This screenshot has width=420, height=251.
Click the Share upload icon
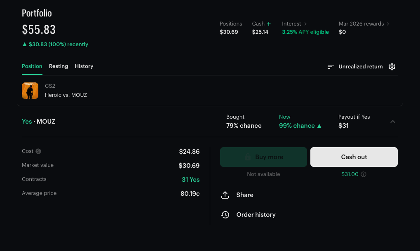click(225, 195)
